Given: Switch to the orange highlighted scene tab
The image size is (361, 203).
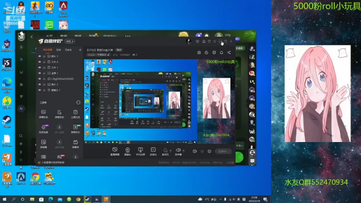Looking at the screenshot, I should click(48, 50).
